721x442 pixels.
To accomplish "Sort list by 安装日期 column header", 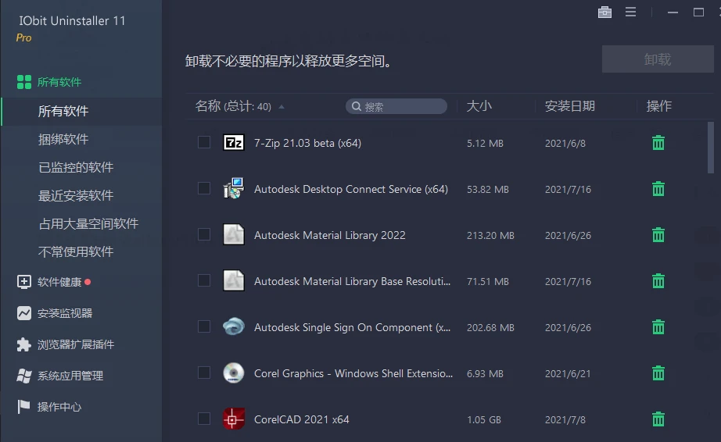I will coord(570,106).
